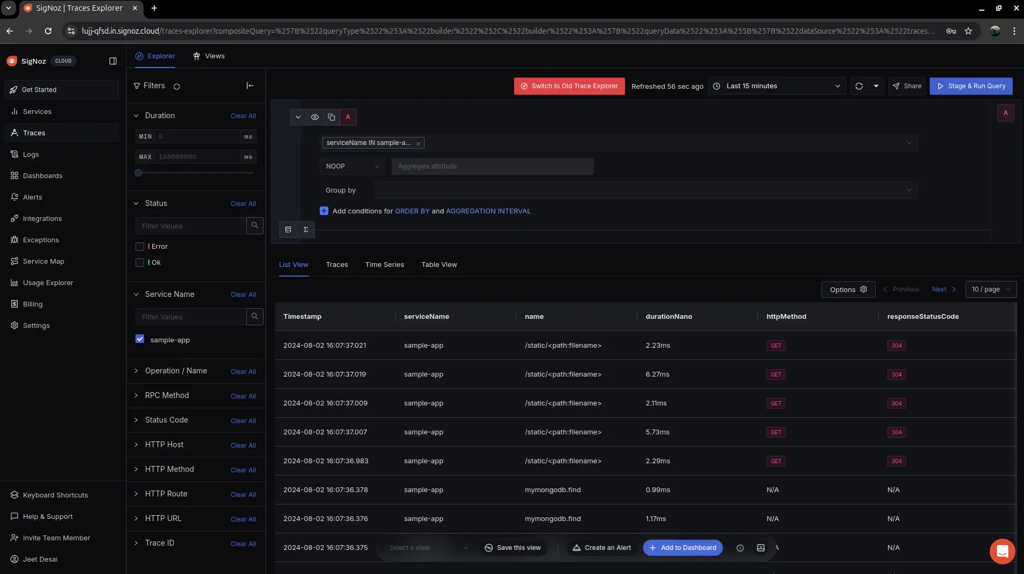The height and width of the screenshot is (574, 1024).
Task: Expand the HTTP Method filter
Action: [136, 469]
